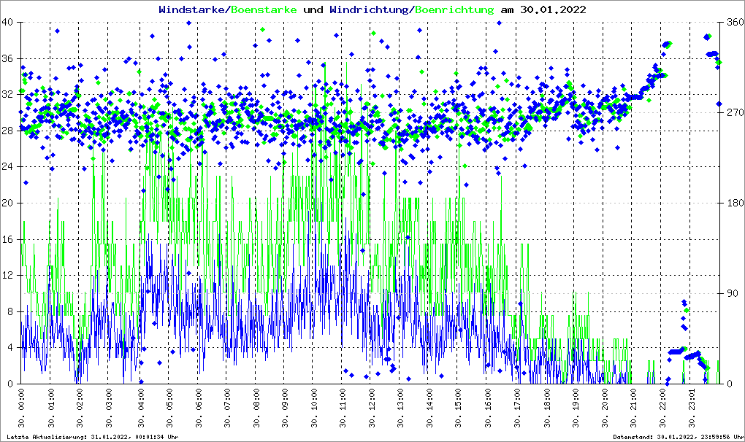Click the green Boenstarke title label
The height and width of the screenshot is (442, 745).
click(264, 9)
